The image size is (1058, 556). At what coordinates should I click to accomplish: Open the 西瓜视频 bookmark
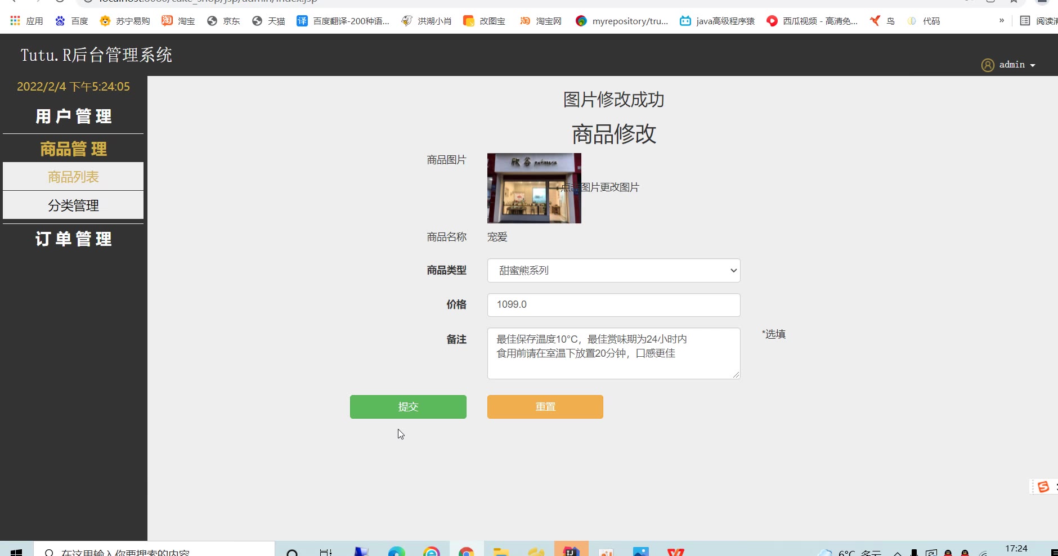tap(812, 21)
